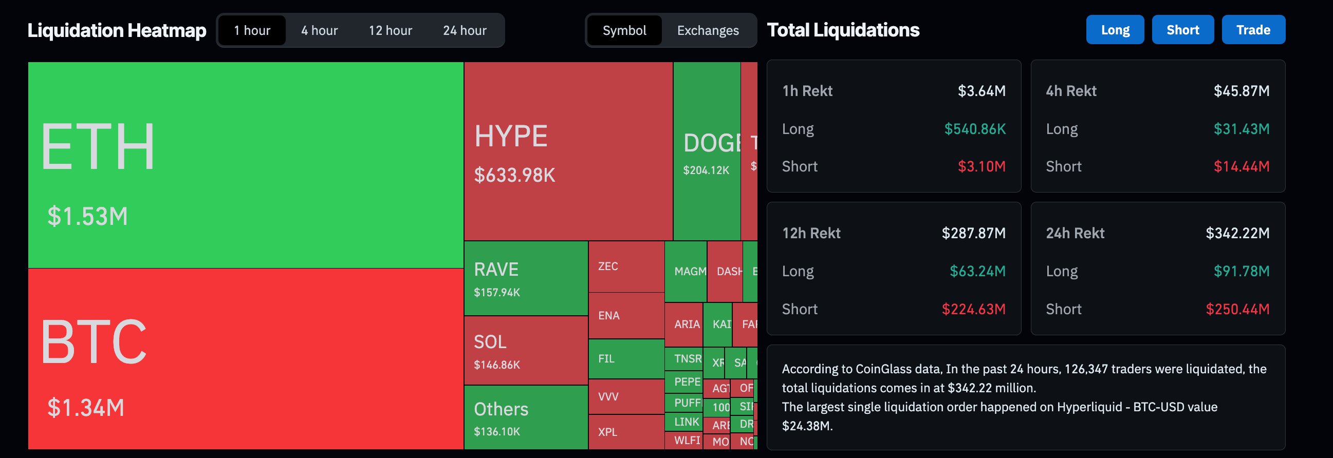The height and width of the screenshot is (458, 1333).
Task: Select the RAVE $157.94K tile
Action: pos(525,278)
